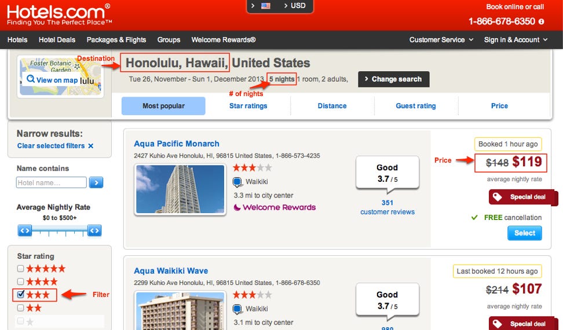Screen dimensions: 563x330
Task: Click the $107 price for Aqua Waikiki Wave
Action: (527, 289)
